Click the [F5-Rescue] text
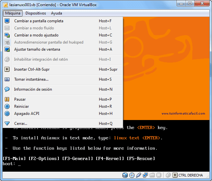The height and width of the screenshot is (181, 212). pos(141,158)
